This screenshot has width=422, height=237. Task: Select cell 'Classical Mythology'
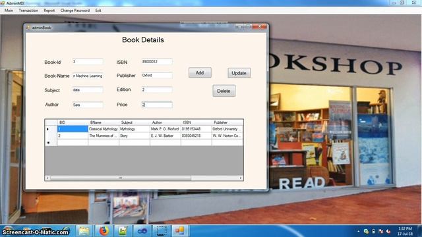pyautogui.click(x=104, y=129)
